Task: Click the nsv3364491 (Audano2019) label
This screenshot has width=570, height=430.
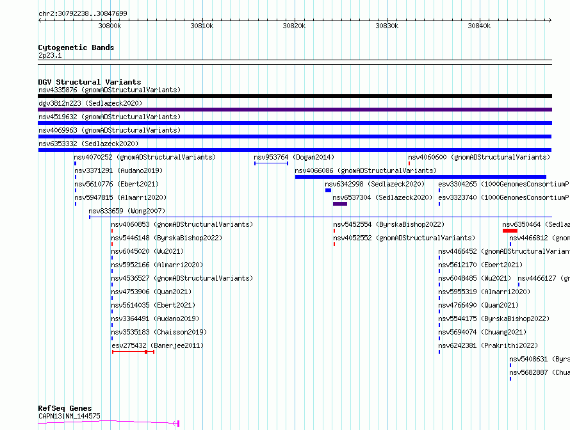Action: click(x=155, y=318)
